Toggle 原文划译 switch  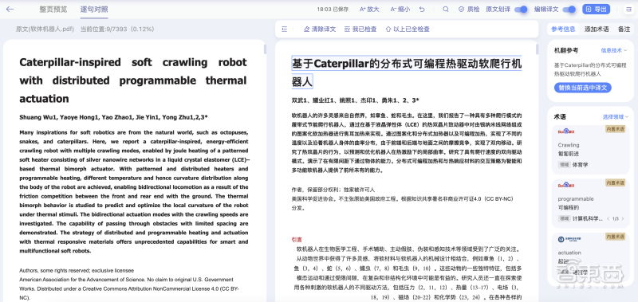coord(521,10)
